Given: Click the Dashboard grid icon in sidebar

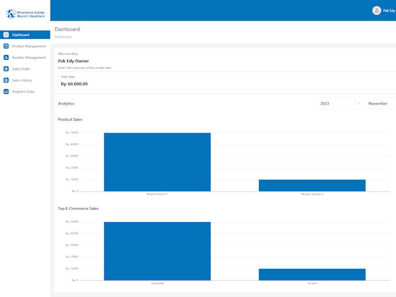Looking at the screenshot, I should tap(6, 35).
